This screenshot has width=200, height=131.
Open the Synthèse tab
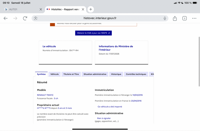[41, 74]
